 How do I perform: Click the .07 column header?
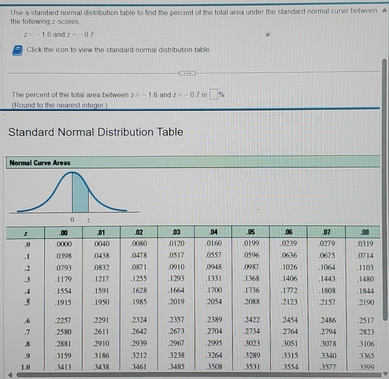click(x=326, y=232)
